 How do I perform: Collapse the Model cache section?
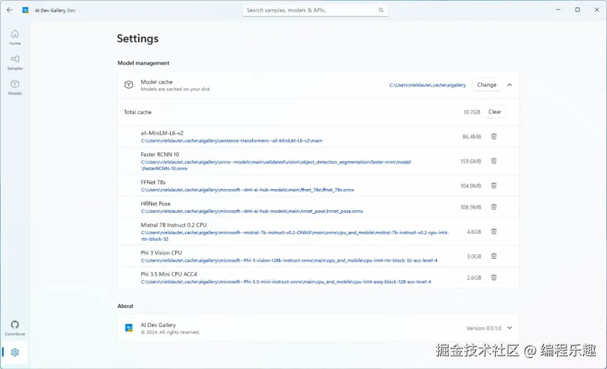509,85
